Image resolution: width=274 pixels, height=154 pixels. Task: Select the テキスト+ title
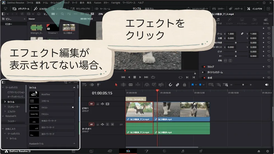pyautogui.click(x=52, y=114)
